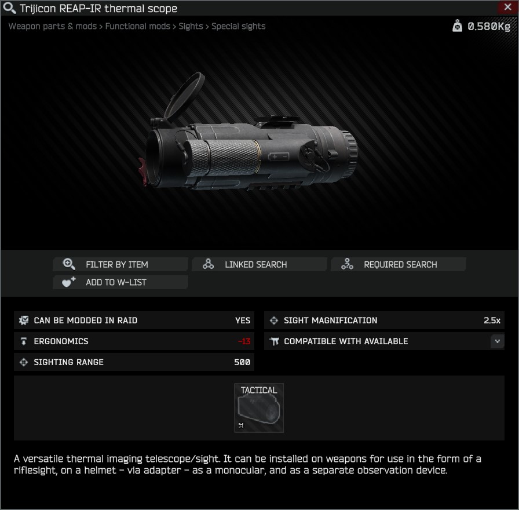The height and width of the screenshot is (510, 519).
Task: Close the item inspection window
Action: click(507, 8)
